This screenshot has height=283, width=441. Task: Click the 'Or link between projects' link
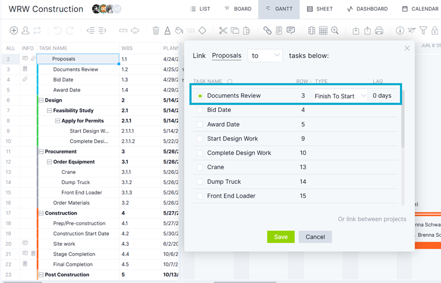tap(371, 219)
